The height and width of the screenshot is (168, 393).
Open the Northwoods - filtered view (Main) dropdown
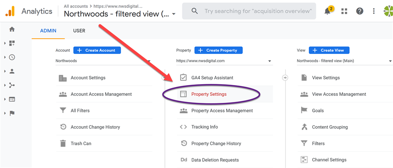pyautogui.click(x=345, y=61)
